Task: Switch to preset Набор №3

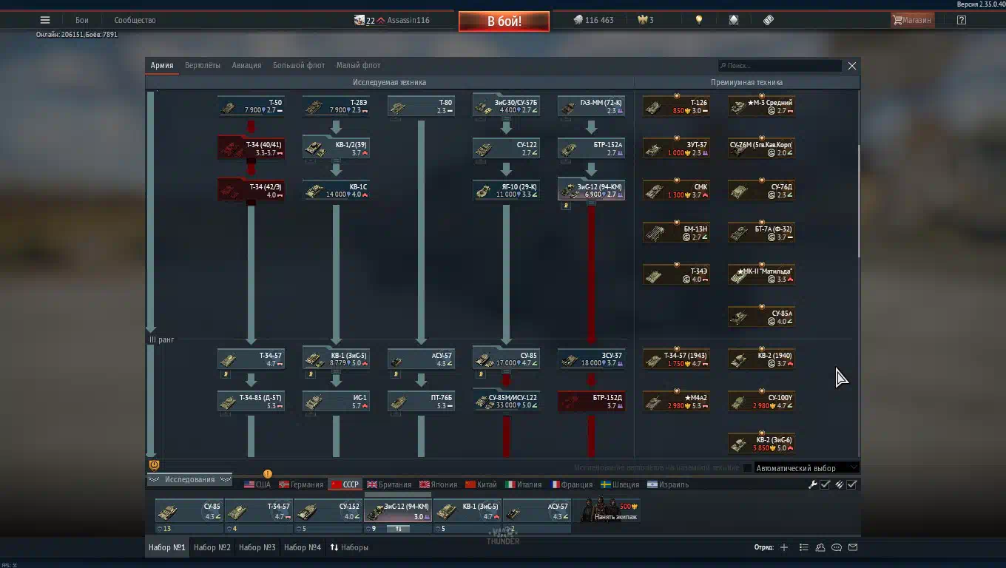Action: [x=257, y=547]
